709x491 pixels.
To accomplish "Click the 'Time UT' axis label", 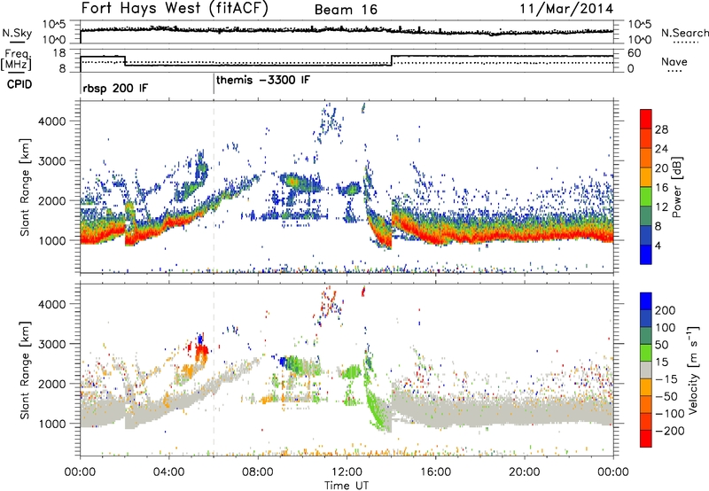I will click(x=347, y=486).
